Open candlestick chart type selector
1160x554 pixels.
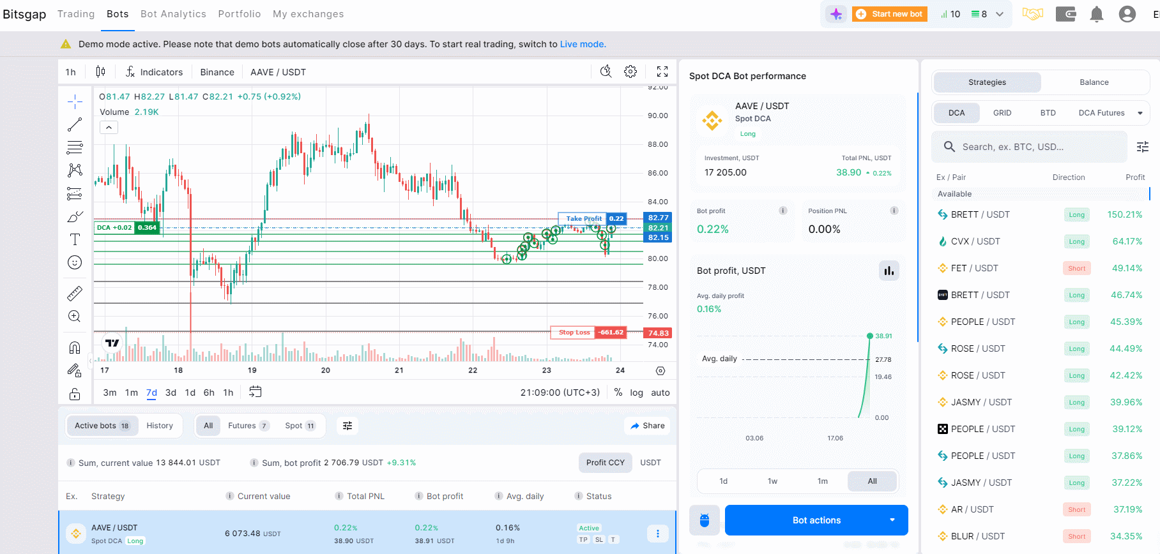click(100, 71)
